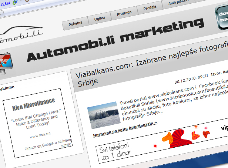Go to the Prodaja tab
Screen dimensions: 228x168
click(150, 8)
